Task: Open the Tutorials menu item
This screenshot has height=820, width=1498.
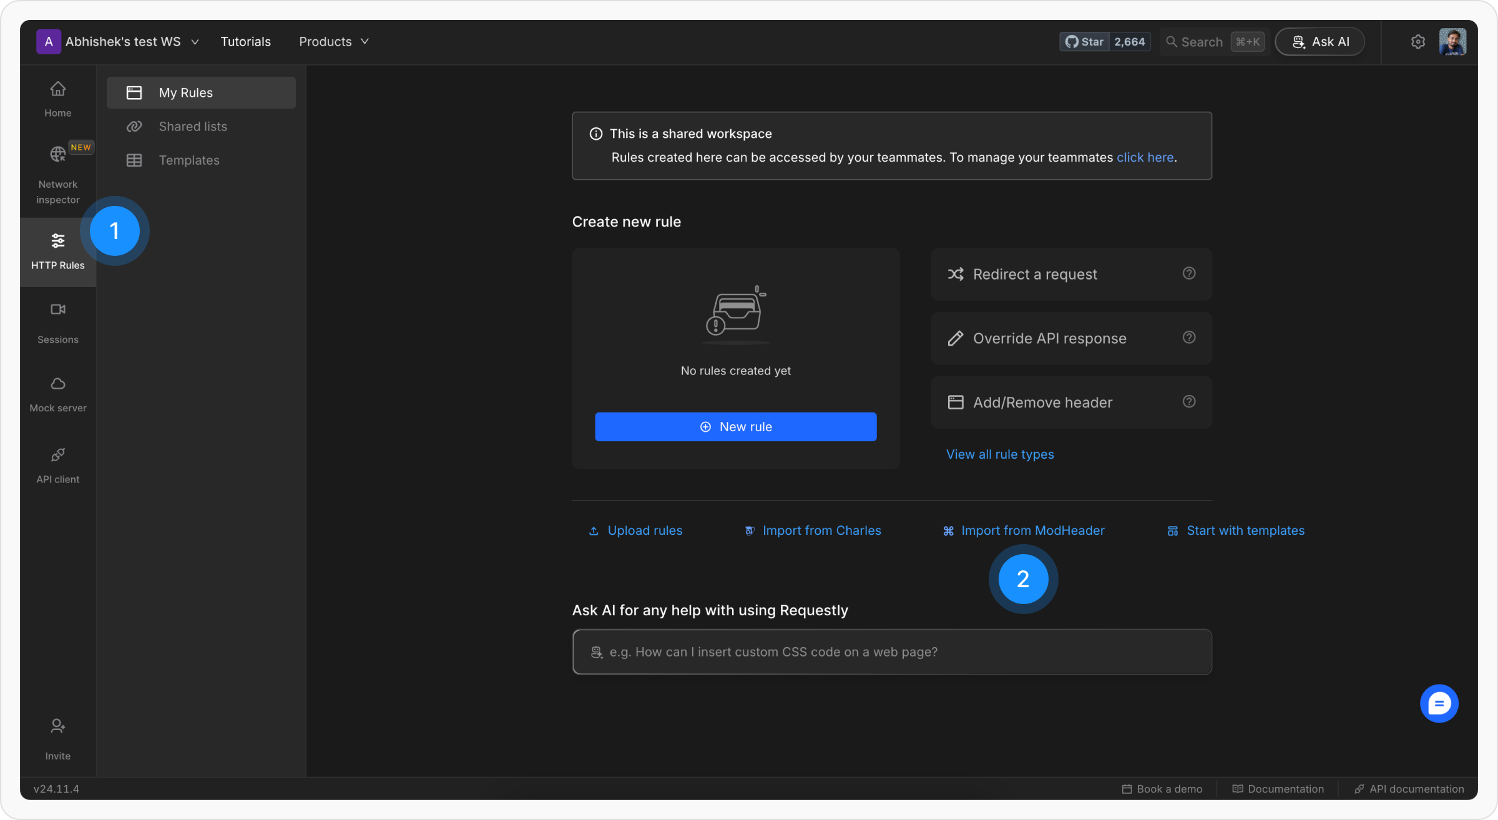Action: click(245, 42)
